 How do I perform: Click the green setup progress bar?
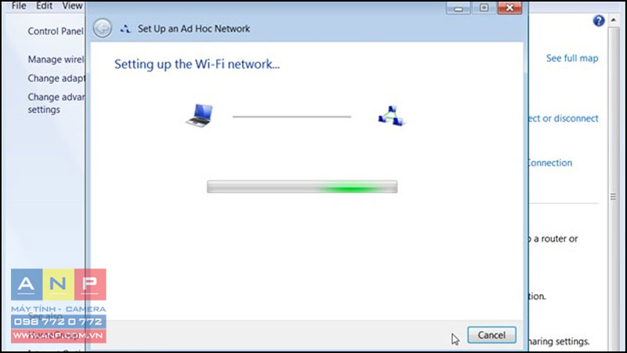302,187
